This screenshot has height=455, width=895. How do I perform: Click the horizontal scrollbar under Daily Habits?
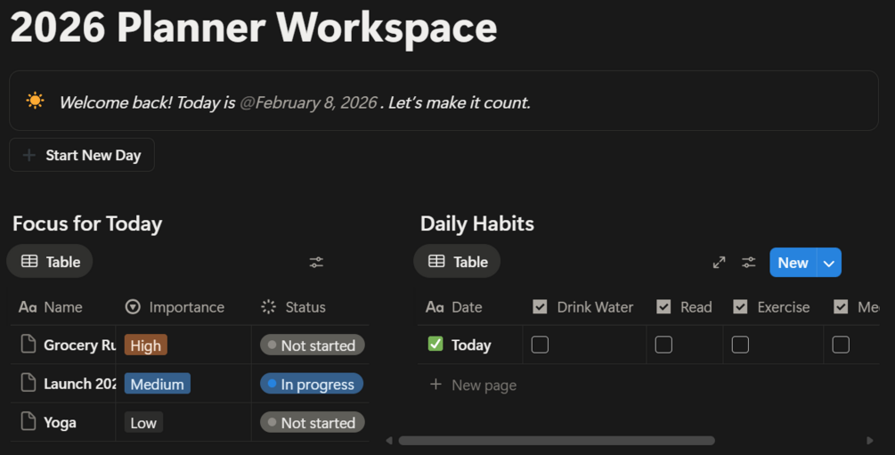coord(557,440)
